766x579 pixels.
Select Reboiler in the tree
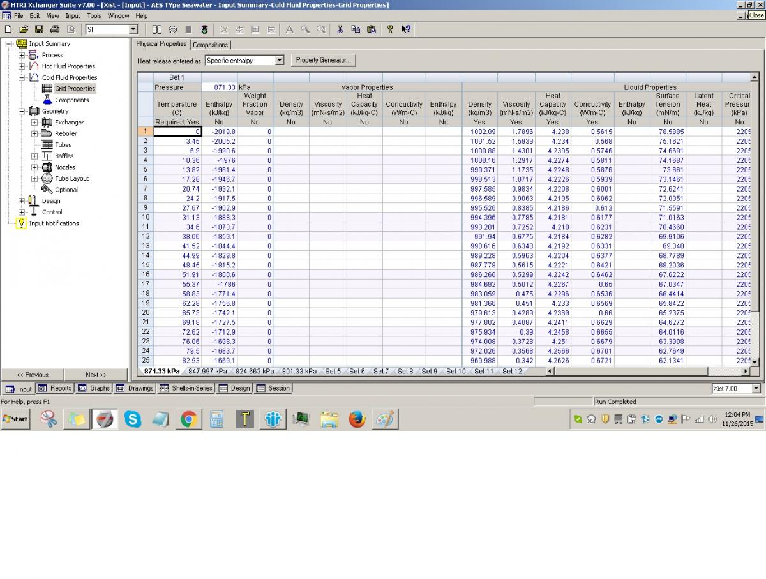66,133
